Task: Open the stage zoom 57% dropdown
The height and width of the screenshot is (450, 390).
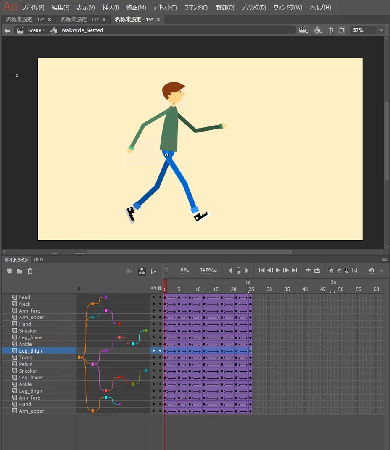Action: click(381, 30)
